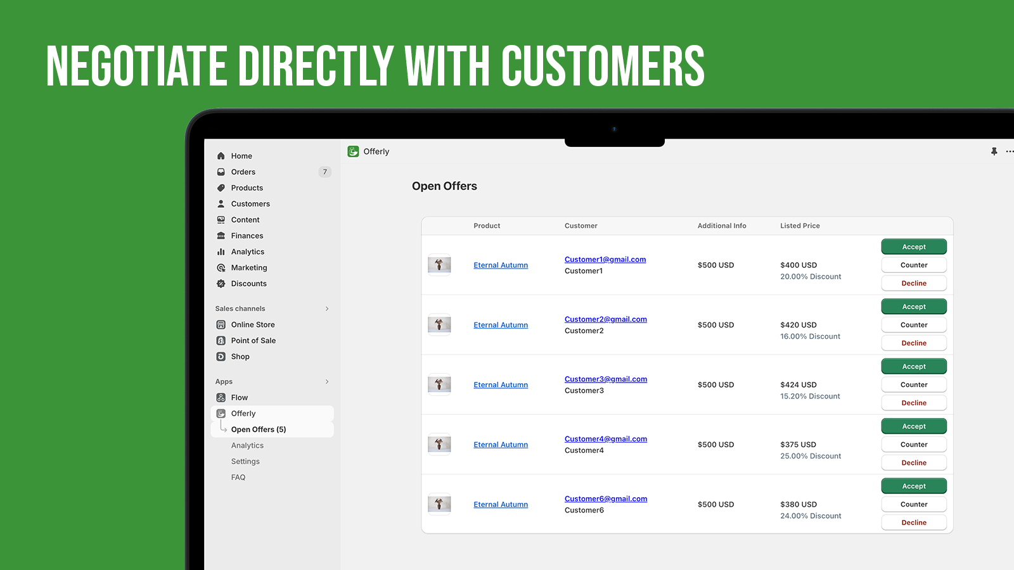Decline the offer from Customer3
This screenshot has height=570, width=1014.
[x=914, y=403]
